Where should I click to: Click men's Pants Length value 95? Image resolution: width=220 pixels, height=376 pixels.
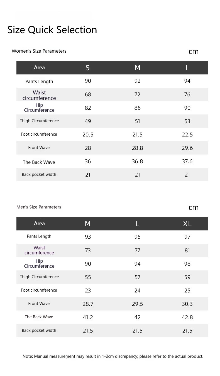click(x=138, y=237)
